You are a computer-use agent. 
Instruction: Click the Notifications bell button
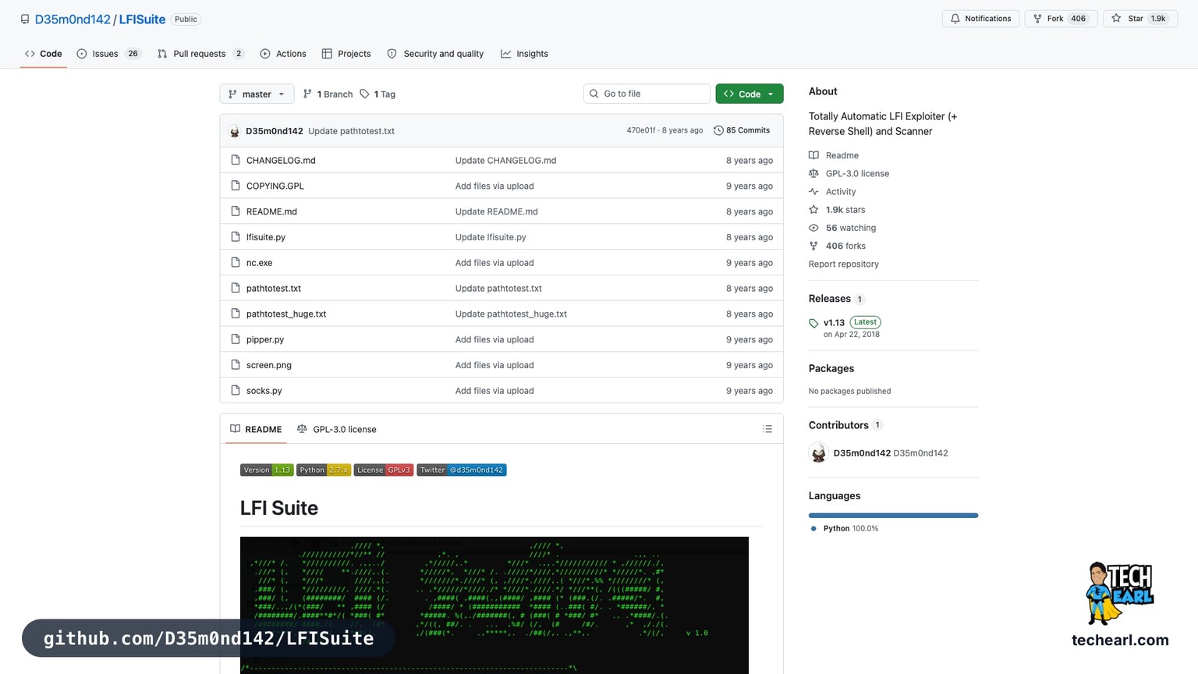980,19
